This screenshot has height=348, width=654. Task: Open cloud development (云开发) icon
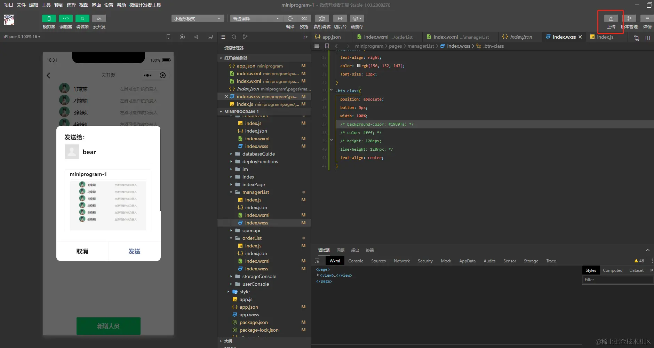(99, 19)
